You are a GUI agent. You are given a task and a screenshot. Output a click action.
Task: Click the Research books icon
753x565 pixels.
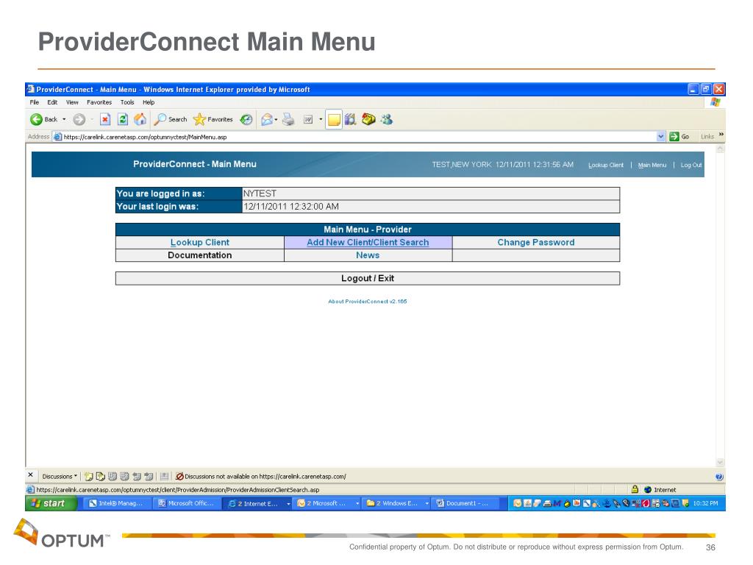(351, 119)
